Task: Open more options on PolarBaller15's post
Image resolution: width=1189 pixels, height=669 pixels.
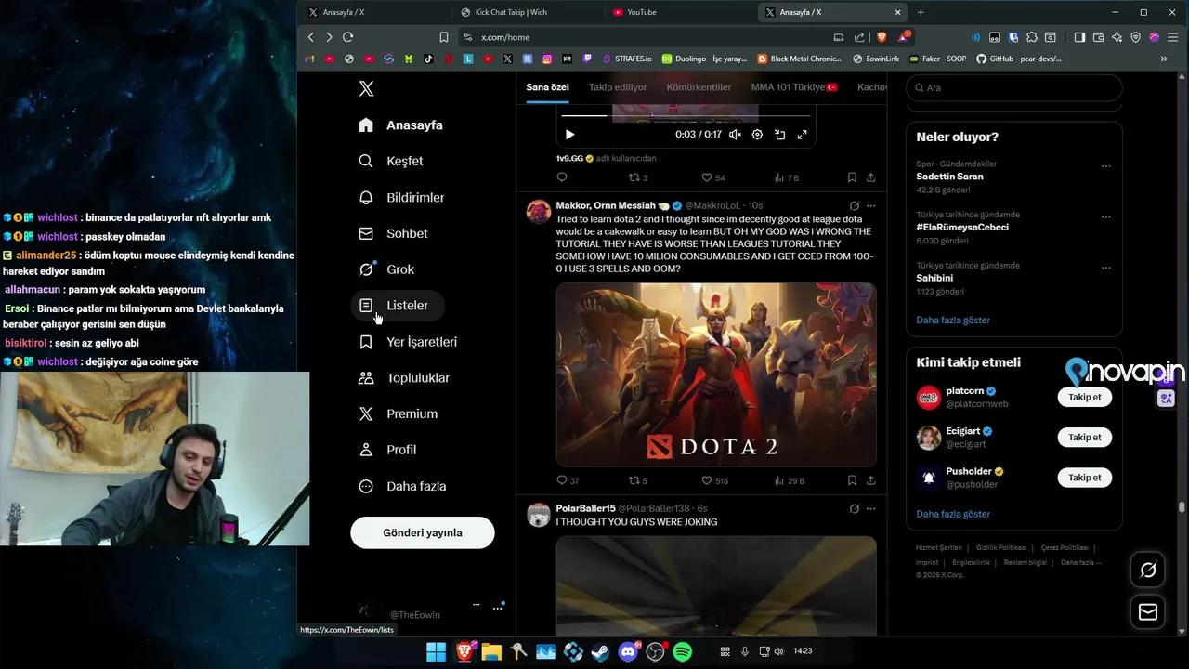Action: coord(870,508)
